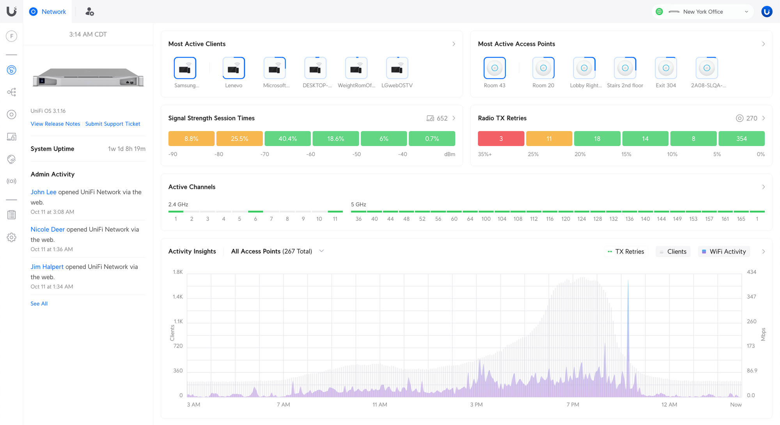Click the UniFi logo icon top left
This screenshot has width=780, height=425.
click(x=12, y=11)
